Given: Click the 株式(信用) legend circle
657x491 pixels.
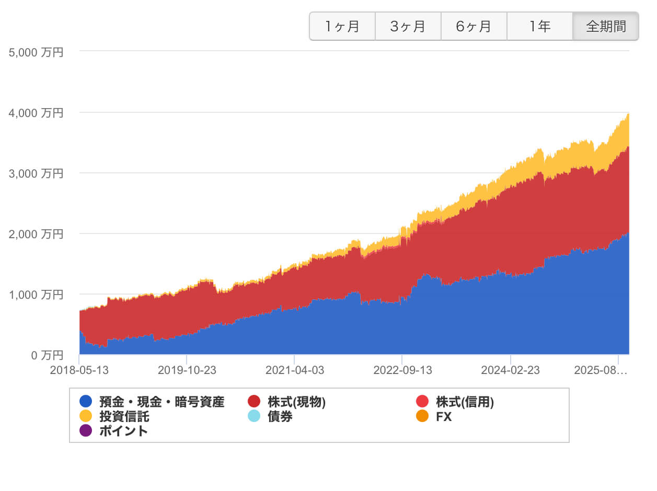Looking at the screenshot, I should 422,402.
